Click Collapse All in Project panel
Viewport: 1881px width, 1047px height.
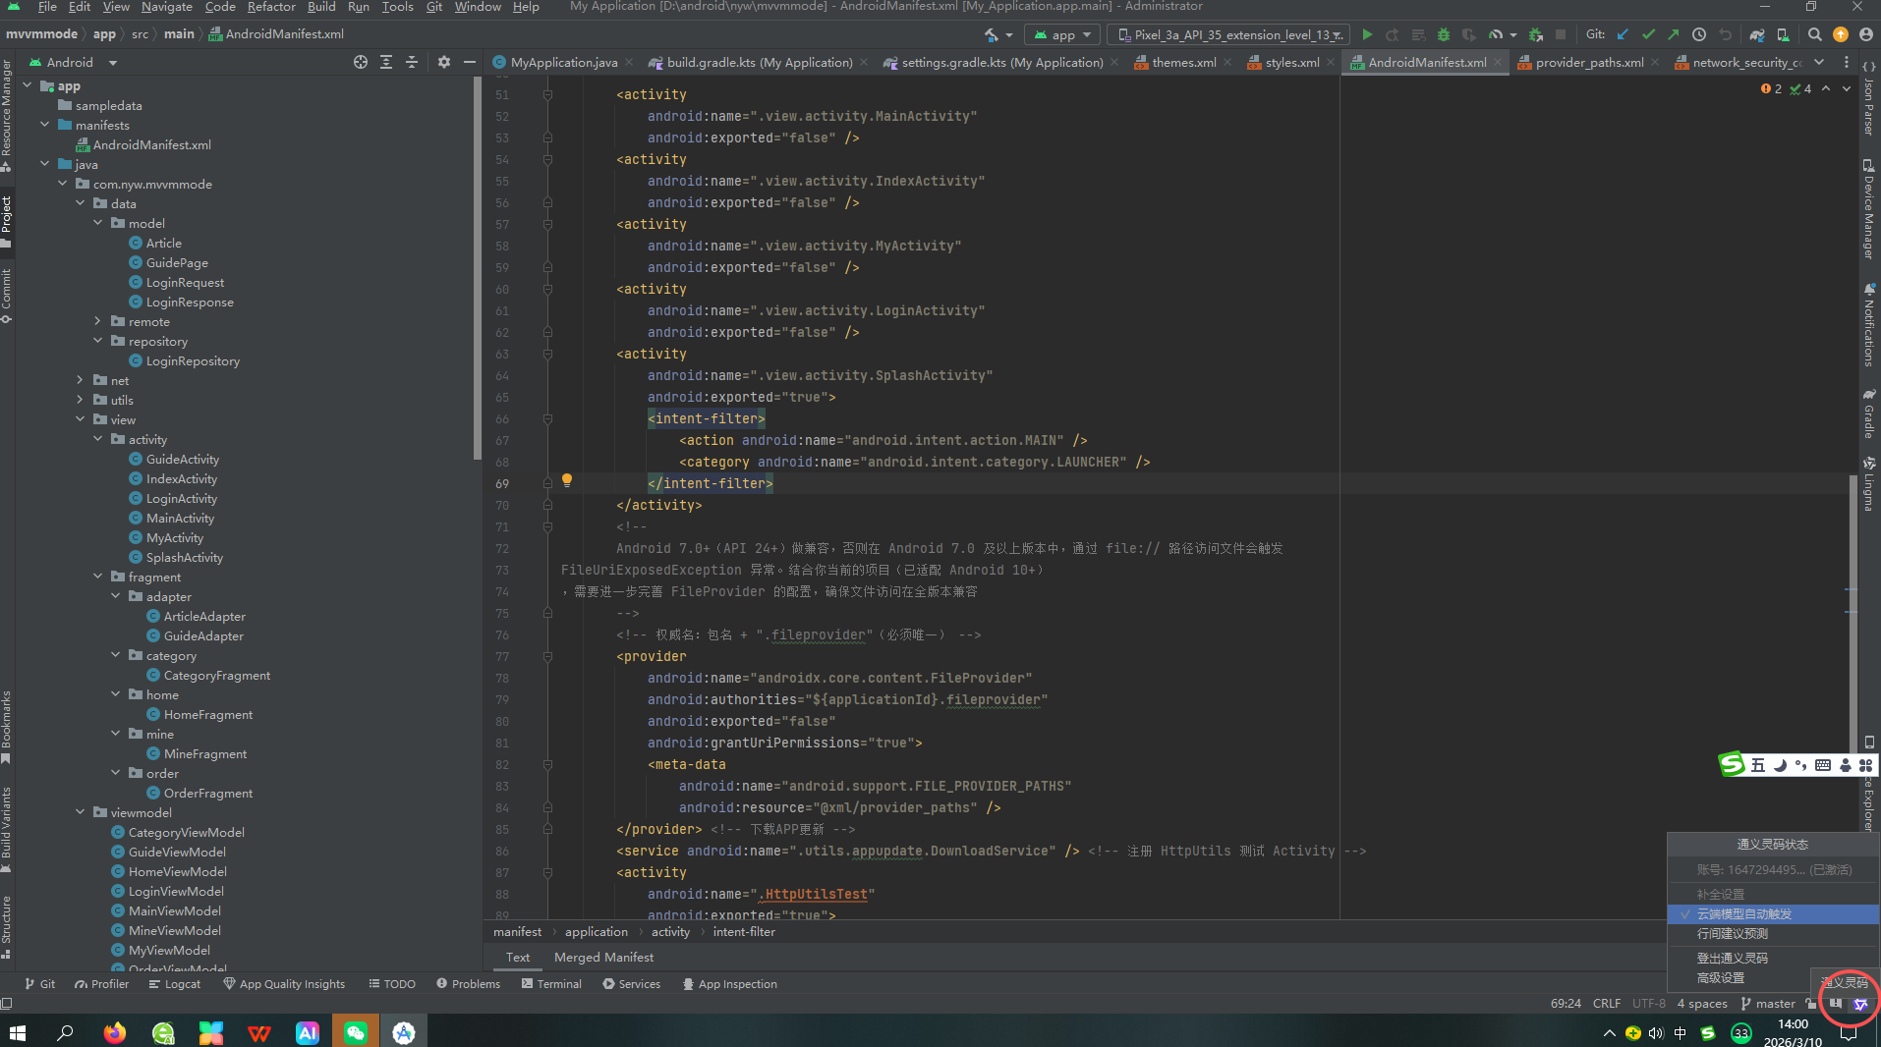[x=412, y=62]
